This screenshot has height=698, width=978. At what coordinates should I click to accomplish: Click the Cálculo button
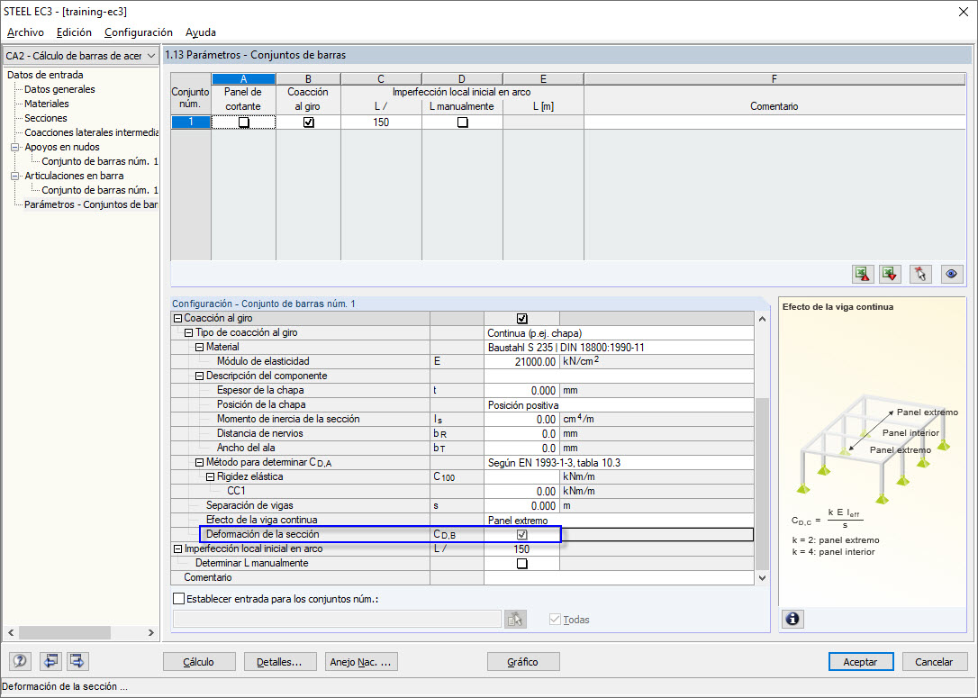pos(198,662)
